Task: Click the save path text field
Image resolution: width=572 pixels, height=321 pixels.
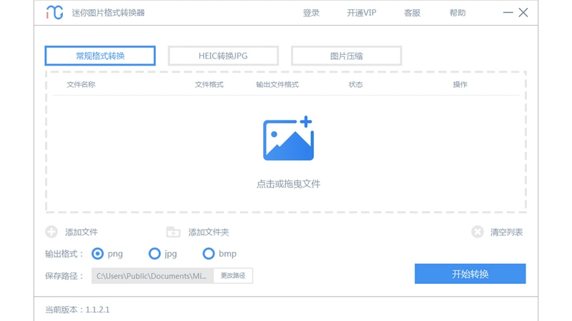Action: 152,275
